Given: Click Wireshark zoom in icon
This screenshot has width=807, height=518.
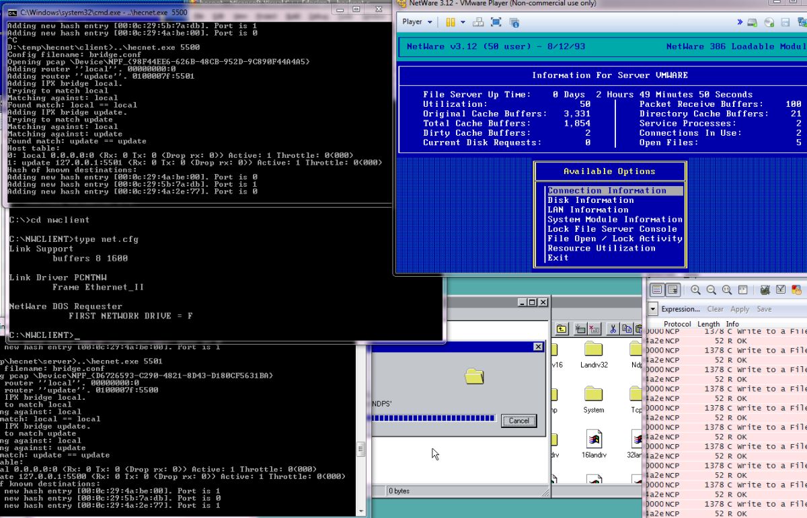Looking at the screenshot, I should point(695,290).
